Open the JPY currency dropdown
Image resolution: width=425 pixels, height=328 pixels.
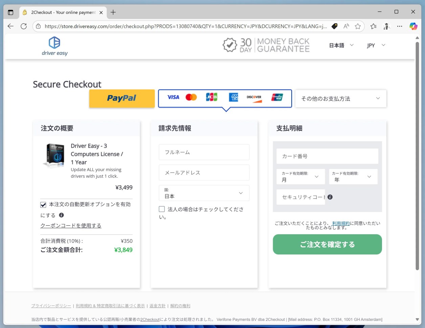(x=376, y=45)
